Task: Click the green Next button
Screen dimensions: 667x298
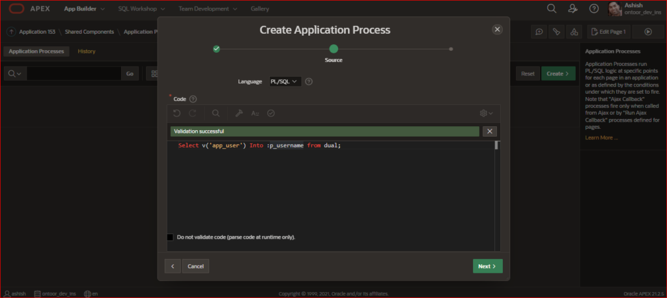Action: pyautogui.click(x=487, y=266)
